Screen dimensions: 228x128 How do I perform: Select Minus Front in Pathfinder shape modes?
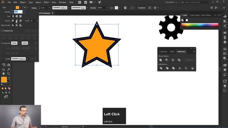(x=167, y=60)
